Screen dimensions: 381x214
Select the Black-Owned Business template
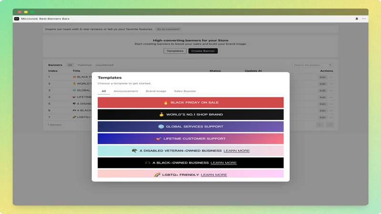point(190,163)
